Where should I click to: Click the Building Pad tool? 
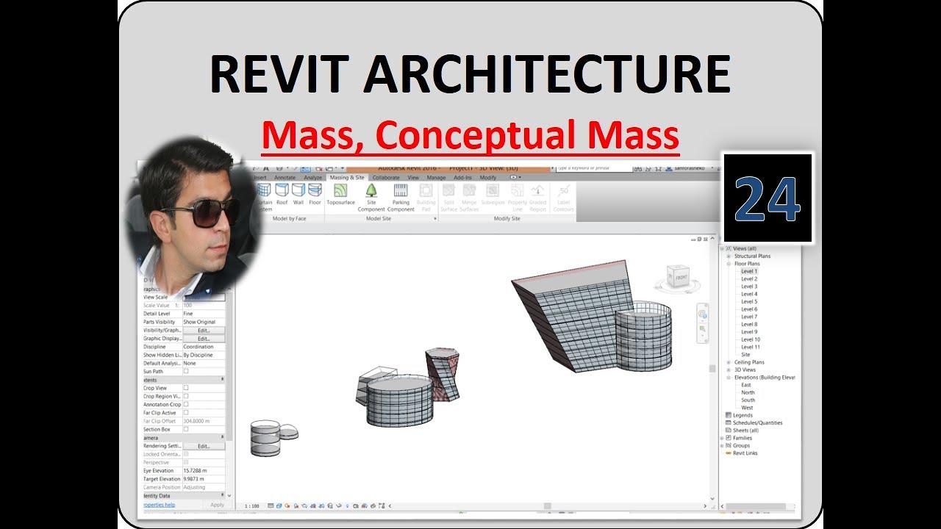pos(426,197)
